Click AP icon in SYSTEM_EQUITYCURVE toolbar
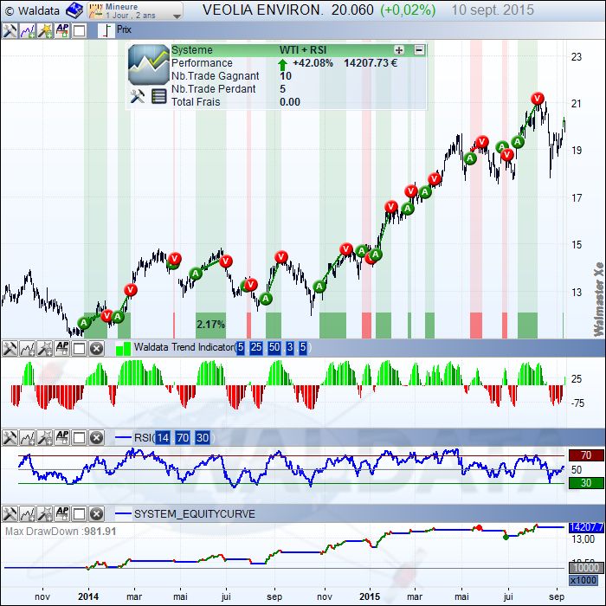The image size is (606, 606). (62, 514)
